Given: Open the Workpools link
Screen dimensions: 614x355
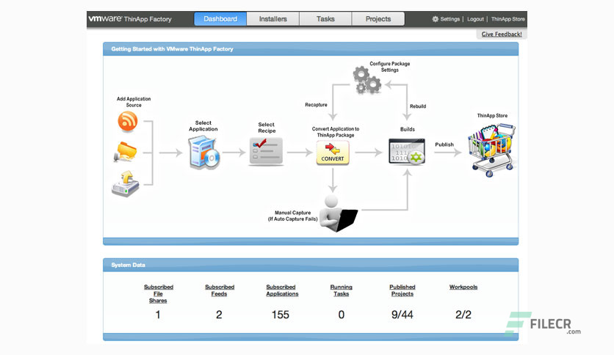Looking at the screenshot, I should point(463,287).
